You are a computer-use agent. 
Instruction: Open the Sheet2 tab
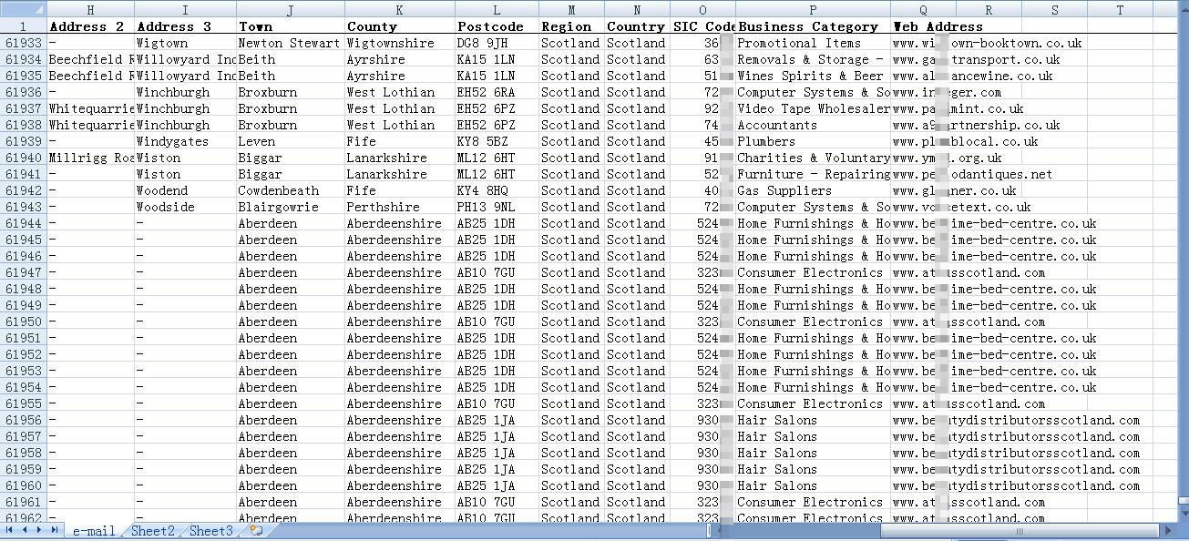(152, 531)
